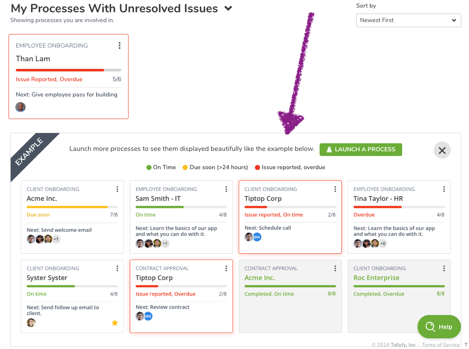Click the LAUNCH A PROCESS button
The width and height of the screenshot is (469, 349).
pyautogui.click(x=360, y=150)
